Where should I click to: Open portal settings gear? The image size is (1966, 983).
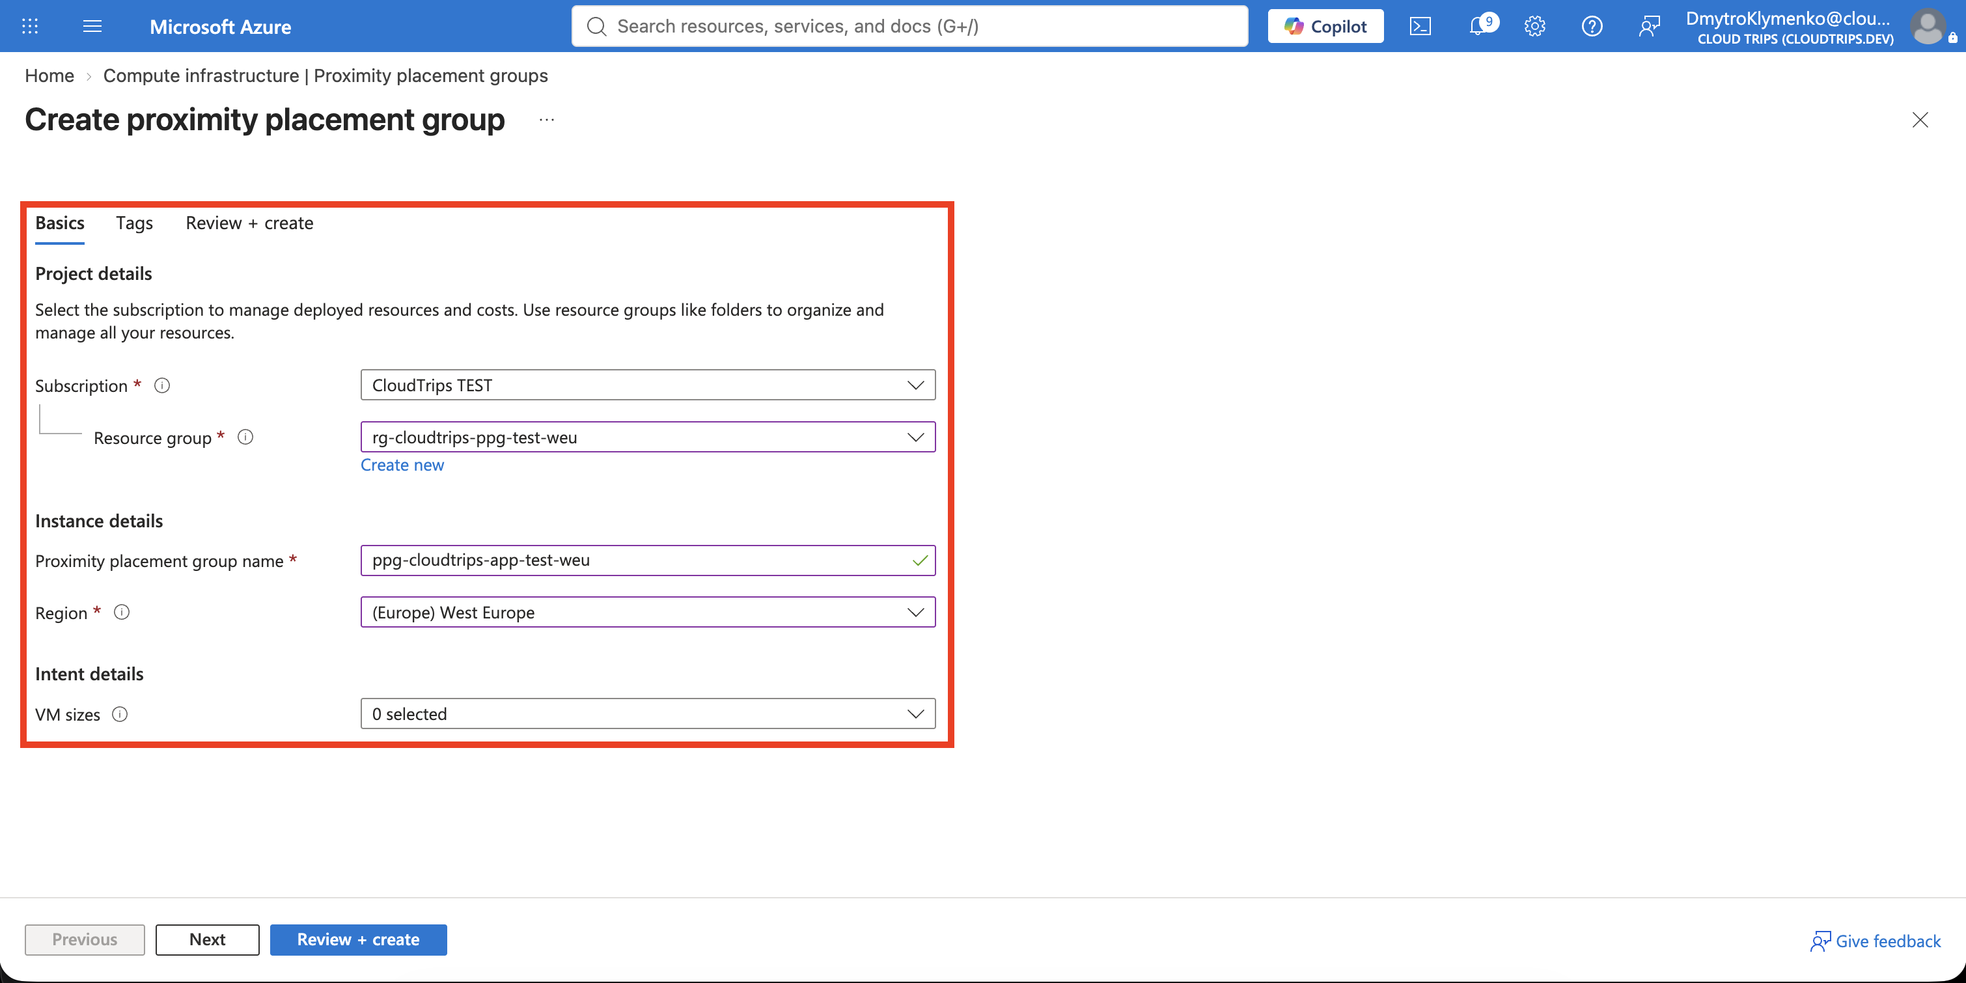click(x=1535, y=26)
